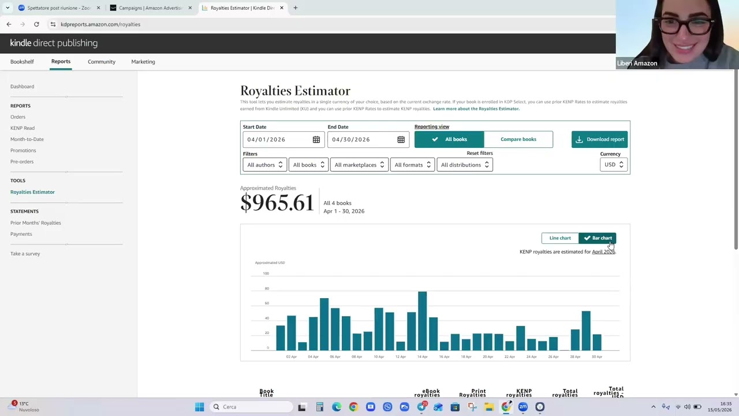The image size is (739, 416).
Task: Switch the chart to Line chart view
Action: click(560, 238)
